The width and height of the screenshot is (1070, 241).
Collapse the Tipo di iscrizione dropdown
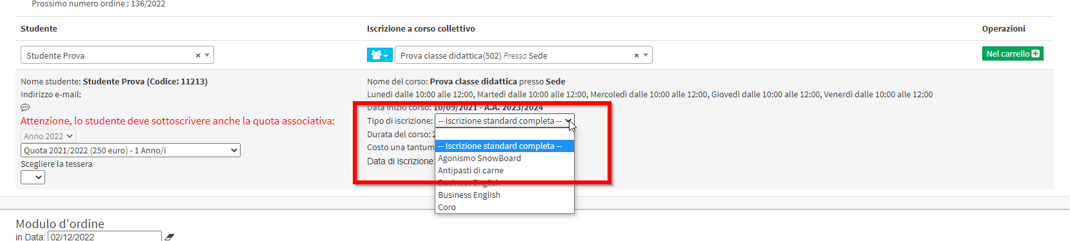[504, 120]
